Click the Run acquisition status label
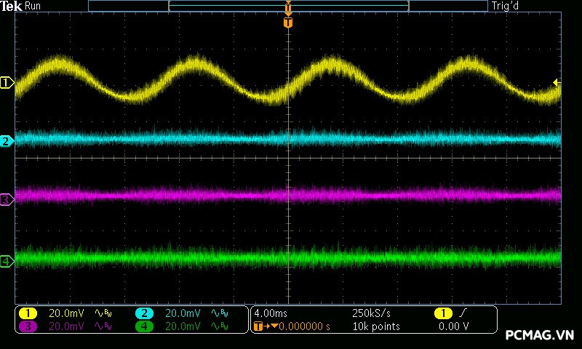Viewport: 582px width, 349px height. coord(33,6)
